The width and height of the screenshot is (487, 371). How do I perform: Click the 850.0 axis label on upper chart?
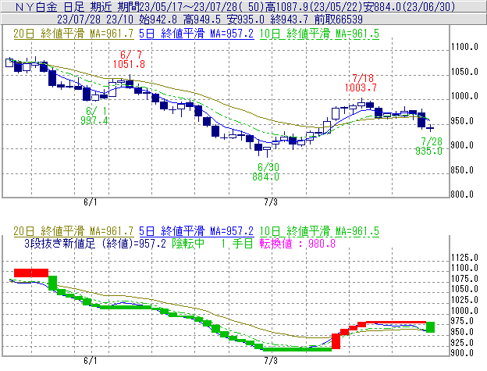(x=462, y=170)
